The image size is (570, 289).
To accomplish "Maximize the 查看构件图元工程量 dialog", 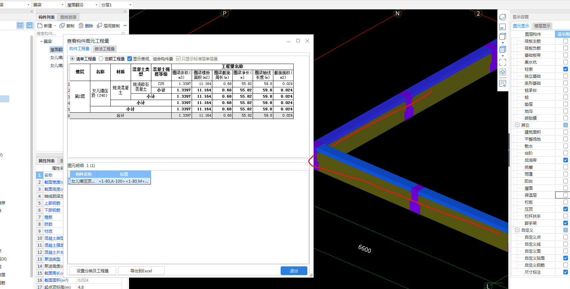I will (x=298, y=41).
